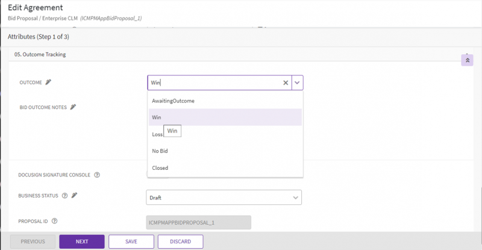Click the pencil icon next to BID OUTCOME NOTES
Screen dimensions: 482x250
73,107
